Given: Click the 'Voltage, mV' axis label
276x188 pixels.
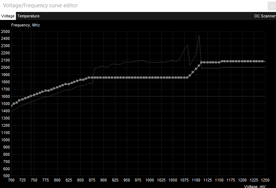Looking at the screenshot, I should pos(255,187).
